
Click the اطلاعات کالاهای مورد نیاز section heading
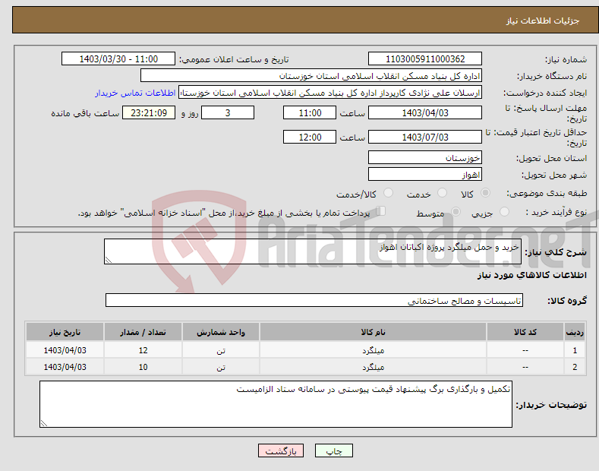pyautogui.click(x=531, y=275)
